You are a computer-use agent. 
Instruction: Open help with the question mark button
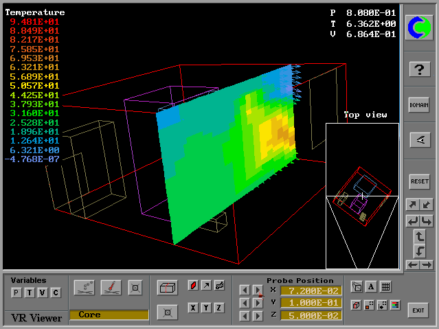click(x=419, y=69)
